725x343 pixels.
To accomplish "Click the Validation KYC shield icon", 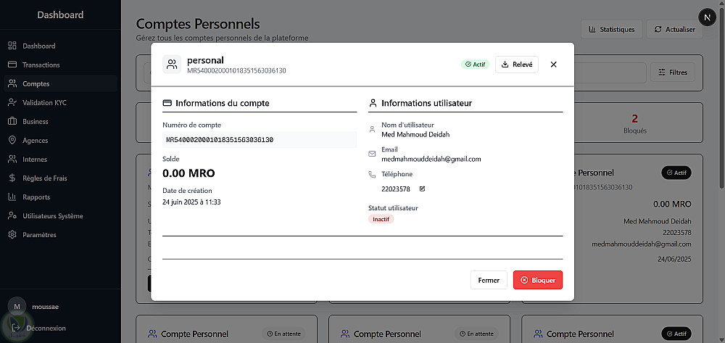I will pos(12,102).
